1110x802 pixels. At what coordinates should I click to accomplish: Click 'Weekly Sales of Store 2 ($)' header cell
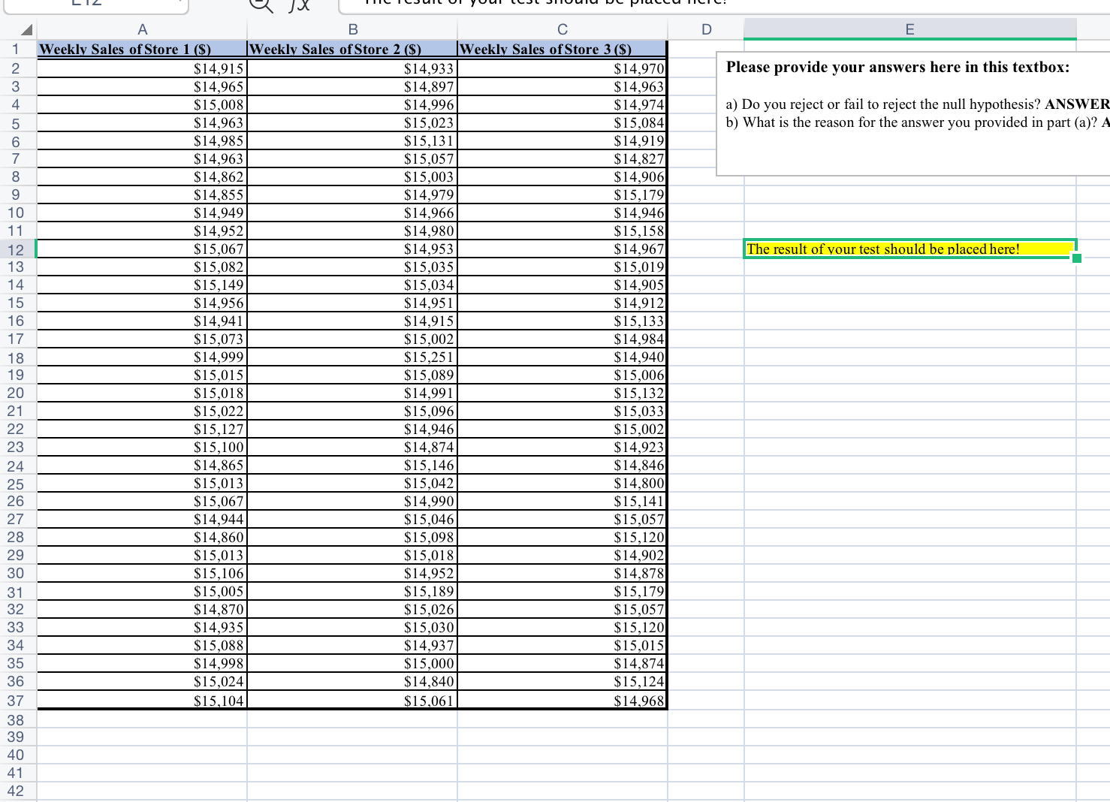pos(352,50)
